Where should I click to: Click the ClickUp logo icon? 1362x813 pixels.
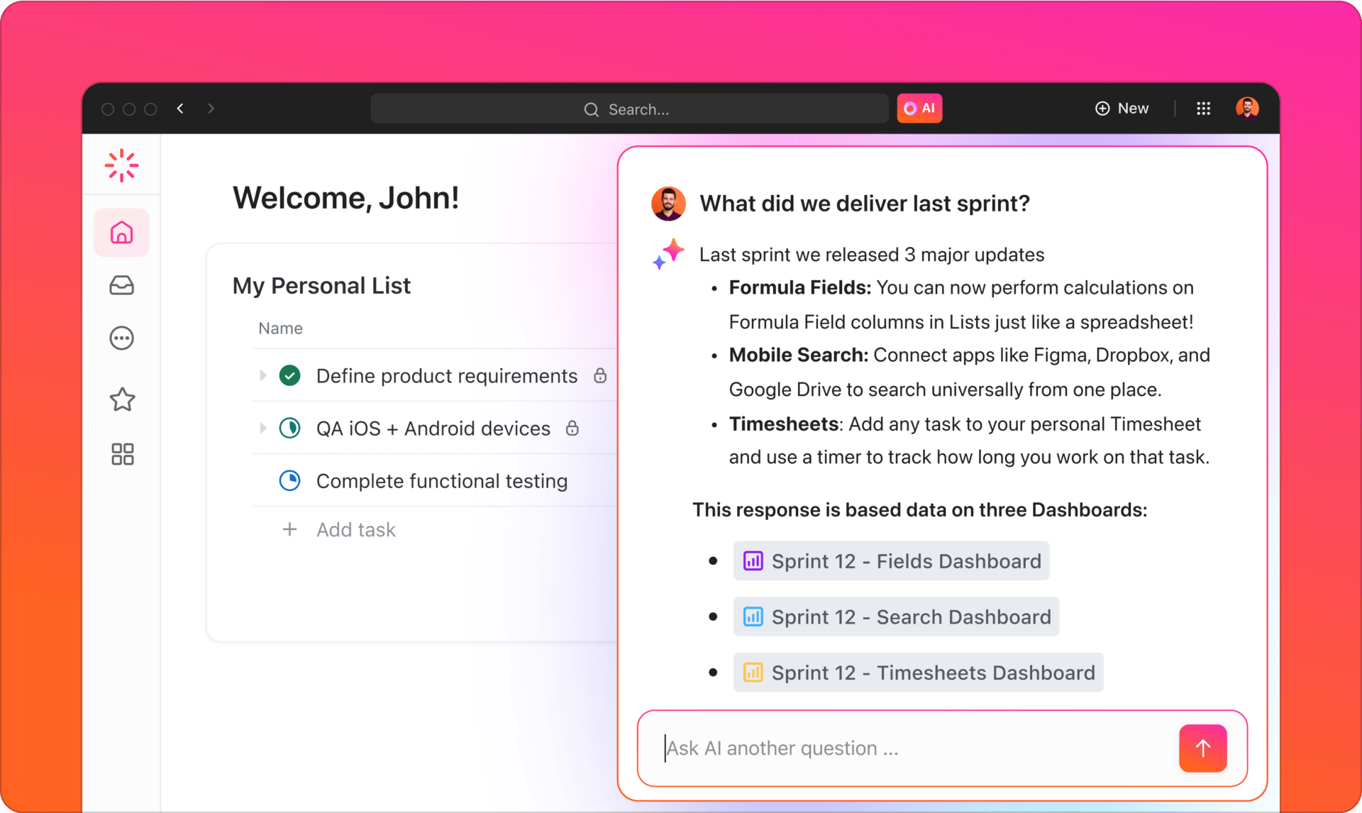(121, 165)
